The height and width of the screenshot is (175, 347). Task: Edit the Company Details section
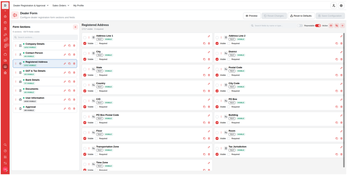tap(65, 46)
